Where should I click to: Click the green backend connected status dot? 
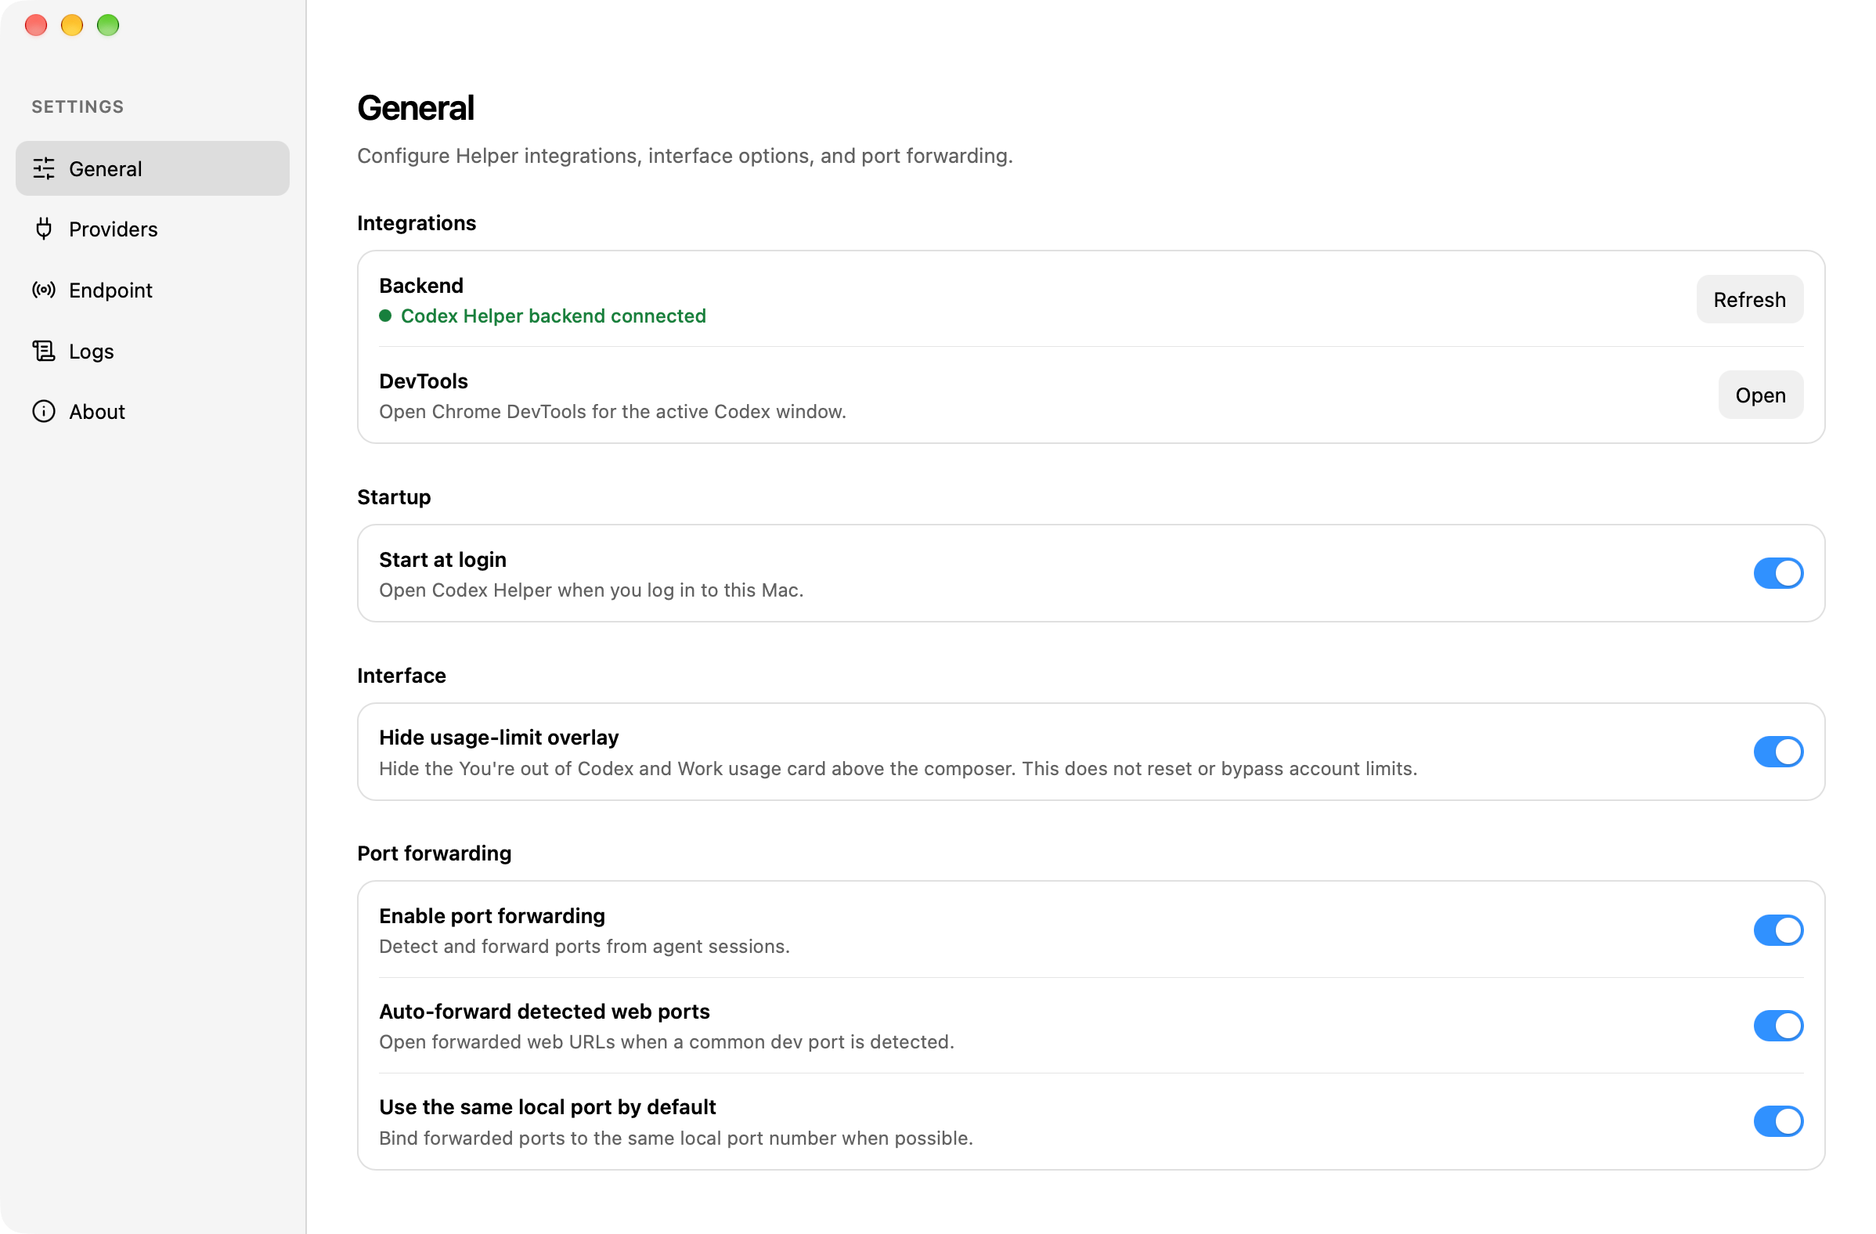(385, 316)
